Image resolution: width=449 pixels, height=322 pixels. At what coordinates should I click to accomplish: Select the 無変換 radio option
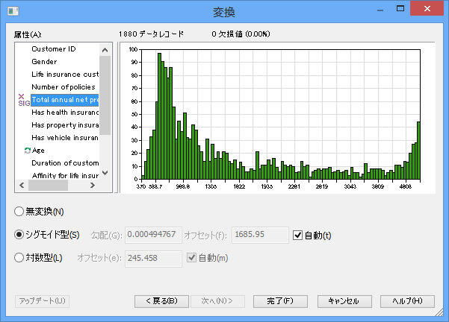click(x=19, y=212)
